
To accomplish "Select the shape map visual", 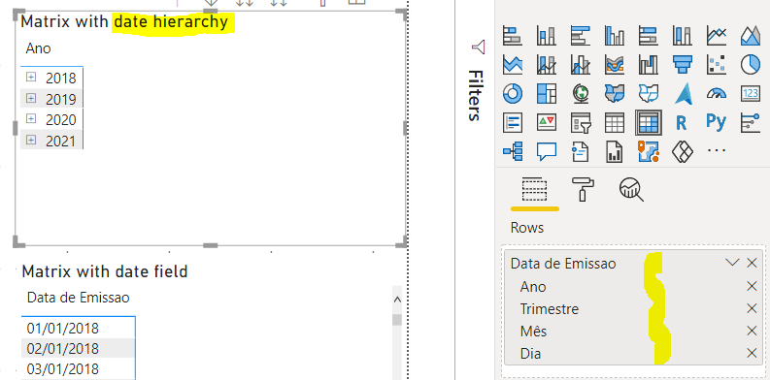I will click(649, 93).
